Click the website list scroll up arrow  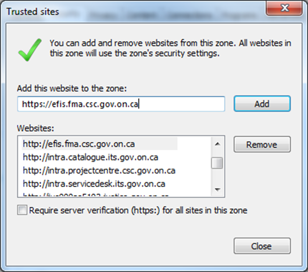(x=217, y=143)
